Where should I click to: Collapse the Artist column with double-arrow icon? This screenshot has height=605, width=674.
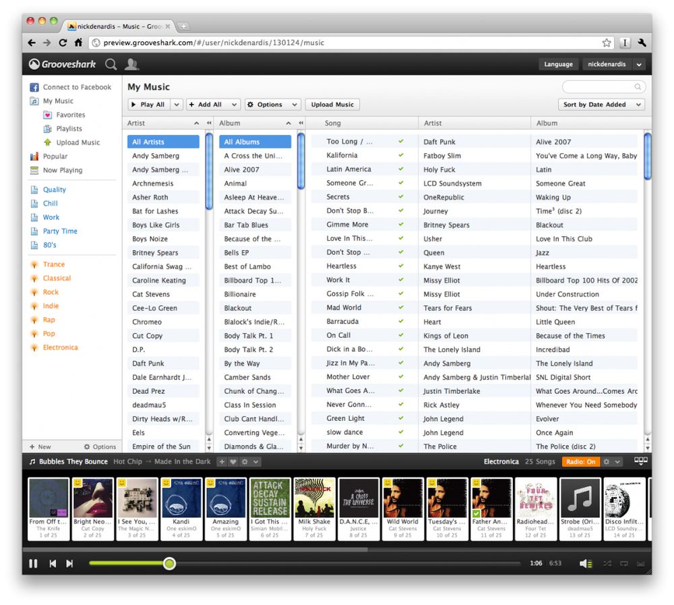coord(210,123)
